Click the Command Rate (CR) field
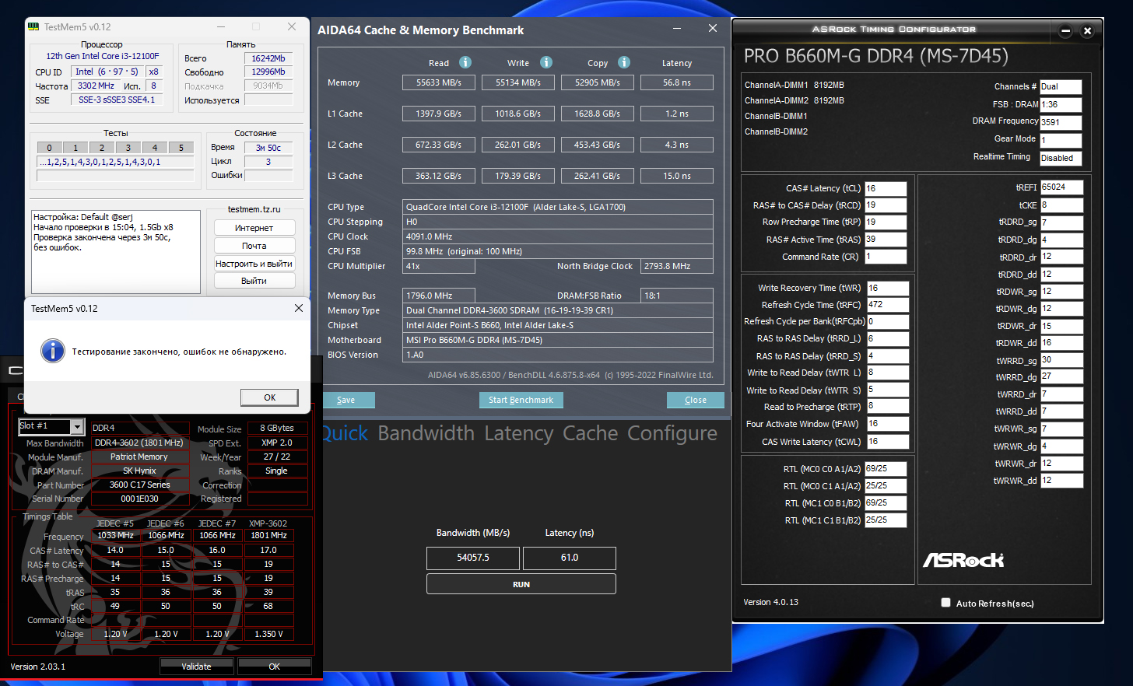The image size is (1133, 686). click(886, 257)
